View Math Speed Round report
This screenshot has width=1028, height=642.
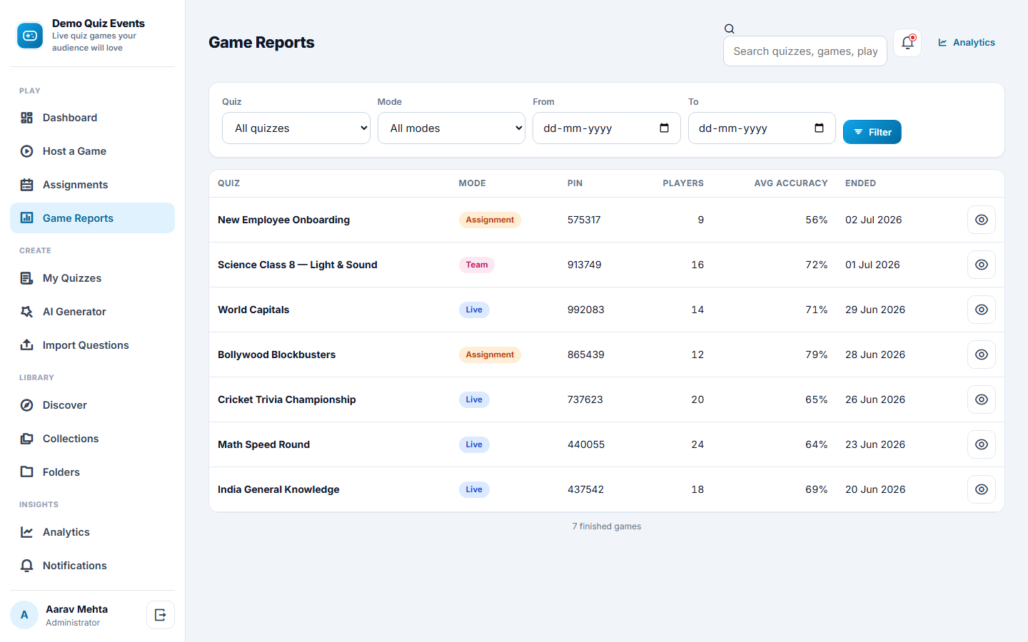click(982, 444)
